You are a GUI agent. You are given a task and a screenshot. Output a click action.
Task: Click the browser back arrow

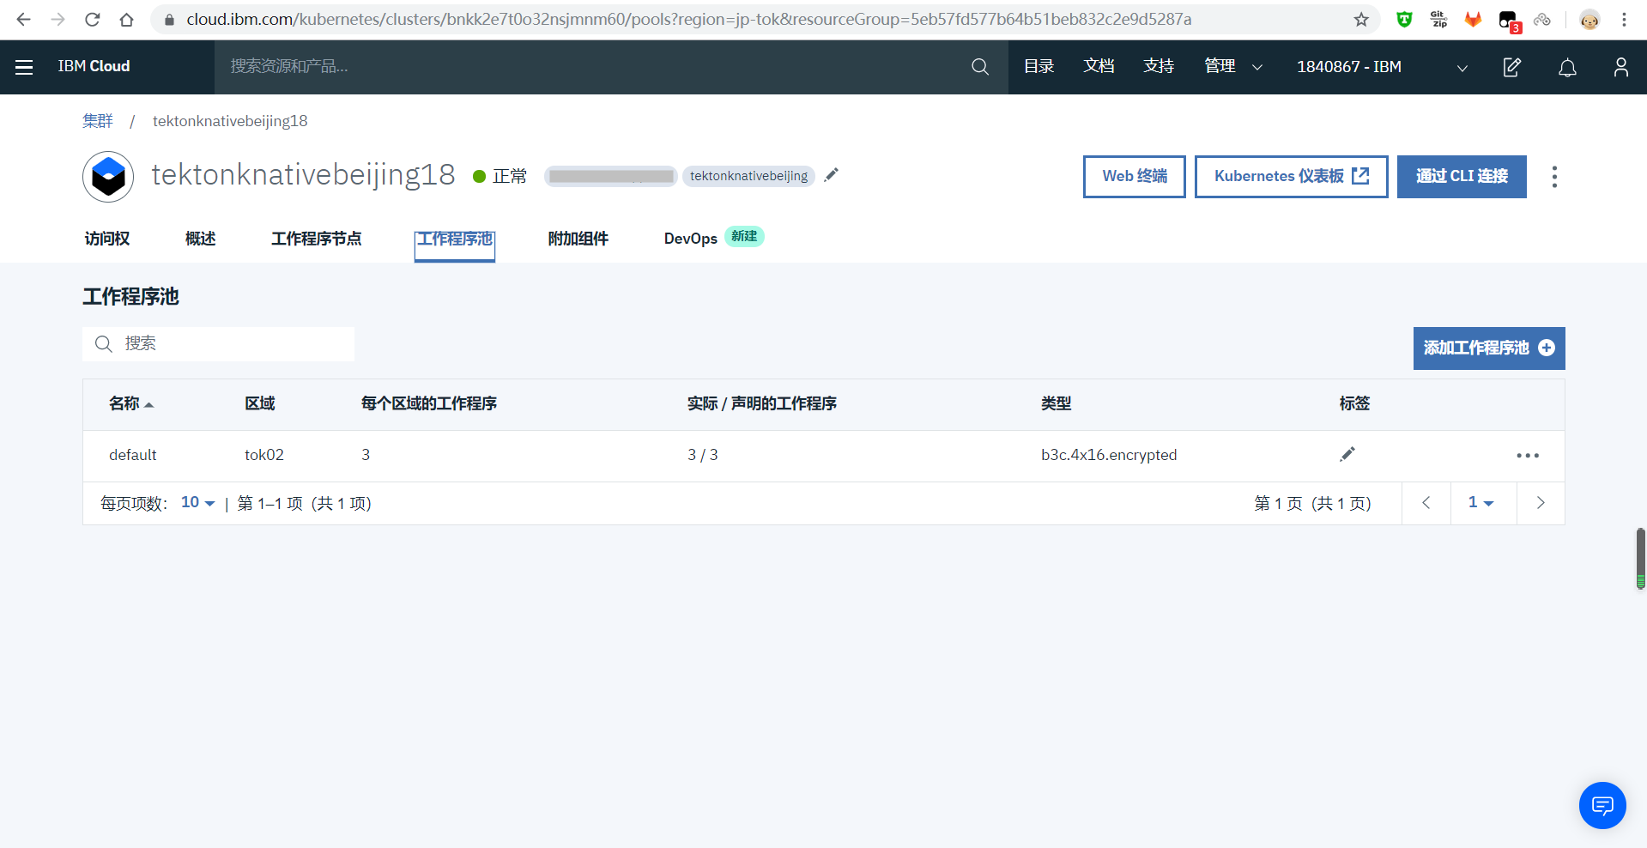[x=23, y=19]
